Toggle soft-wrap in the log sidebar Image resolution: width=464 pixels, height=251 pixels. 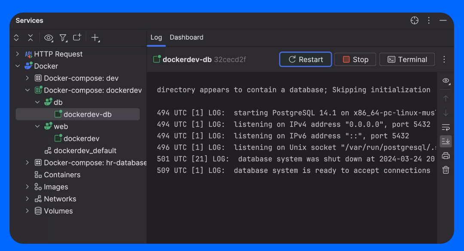pyautogui.click(x=446, y=127)
